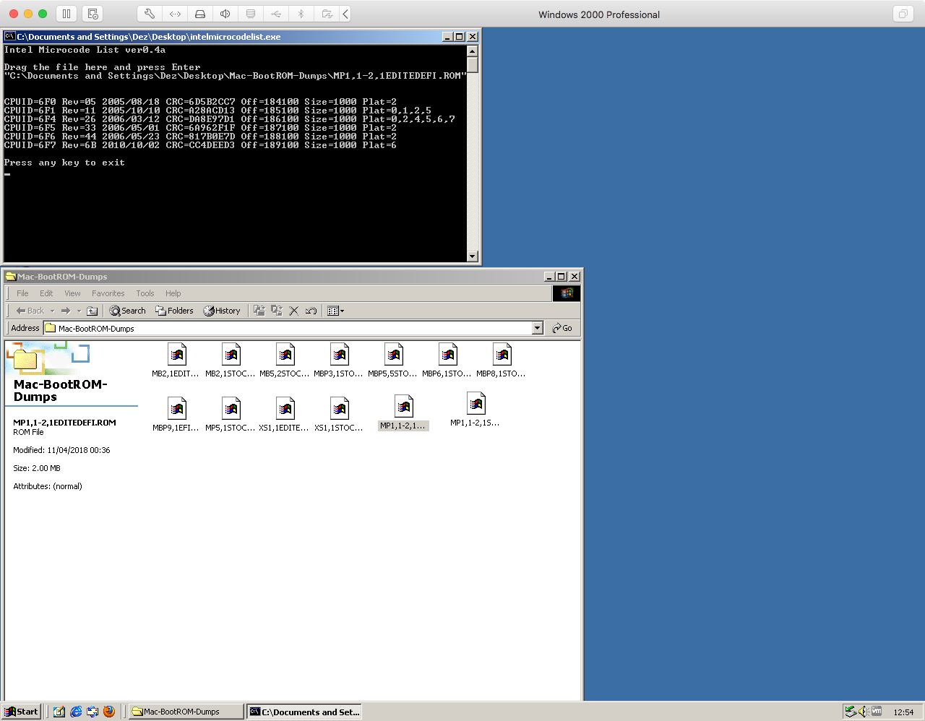Click the USB device icon in VM toolbar
The width and height of the screenshot is (925, 721).
click(x=276, y=14)
